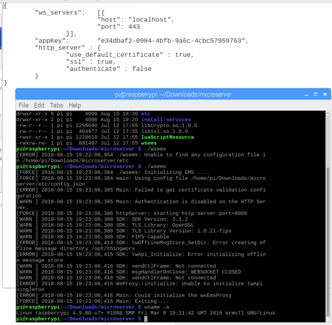Open the Help menu
This screenshot has height=325, width=332.
tap(75, 105)
